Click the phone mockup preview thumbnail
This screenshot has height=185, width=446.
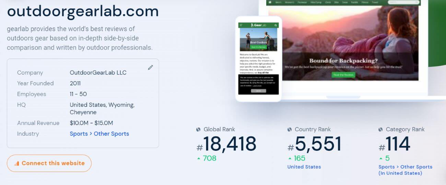point(258,59)
